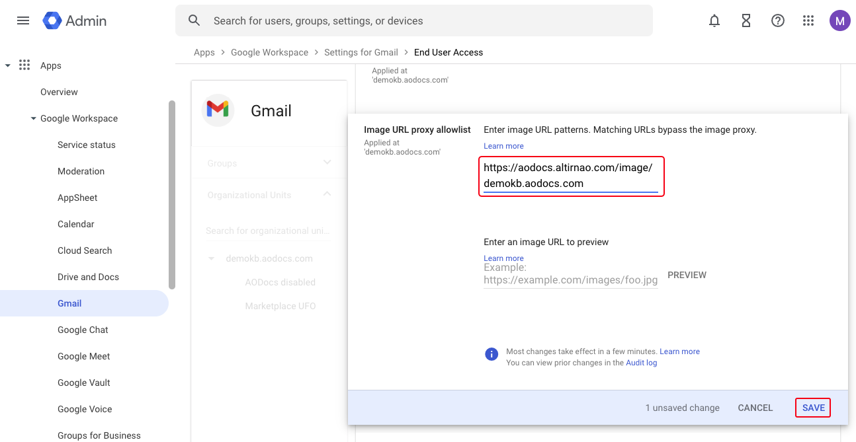Open Google Meet in the sidebar

pos(84,356)
